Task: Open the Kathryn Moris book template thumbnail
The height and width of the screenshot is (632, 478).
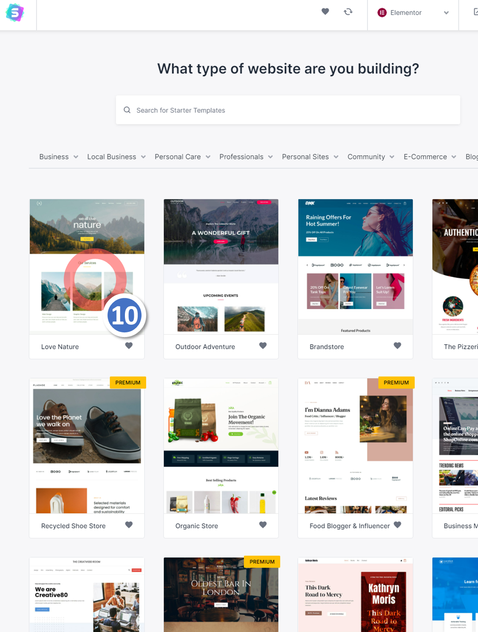Action: (x=355, y=595)
